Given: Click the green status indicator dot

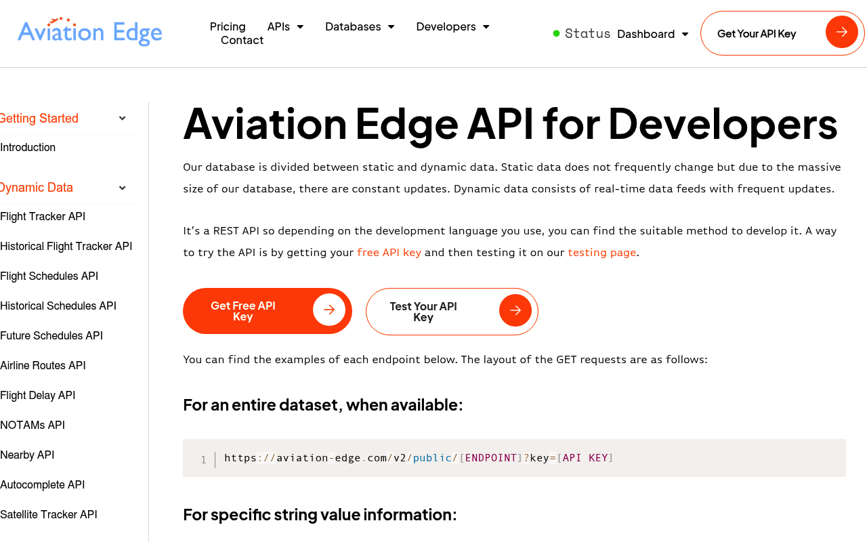Looking at the screenshot, I should tap(557, 33).
